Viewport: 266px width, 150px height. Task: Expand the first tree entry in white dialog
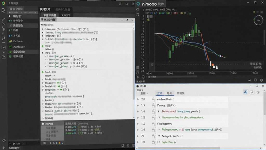click(42, 29)
